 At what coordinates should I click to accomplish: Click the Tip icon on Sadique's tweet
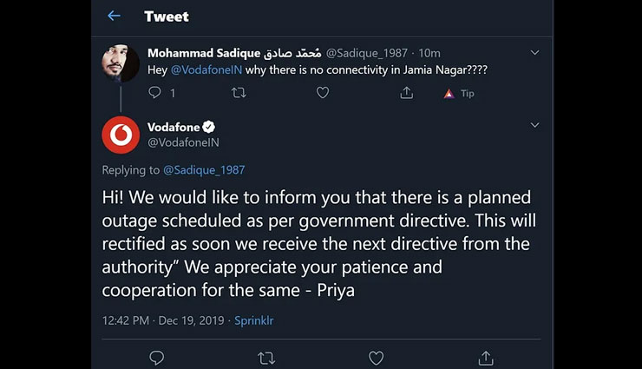pyautogui.click(x=459, y=93)
